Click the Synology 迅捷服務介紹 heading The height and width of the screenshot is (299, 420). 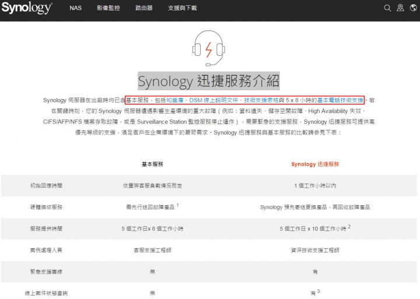tap(209, 81)
